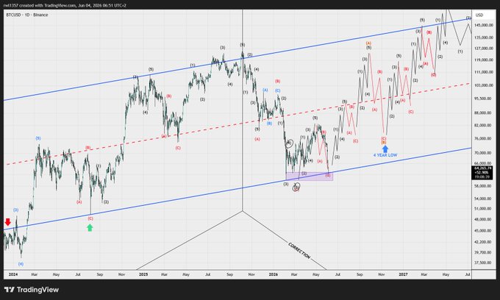Viewport: 500px width, 300px height.
Task: Click the 127,000.00 price axis label
Action: coord(483,48)
